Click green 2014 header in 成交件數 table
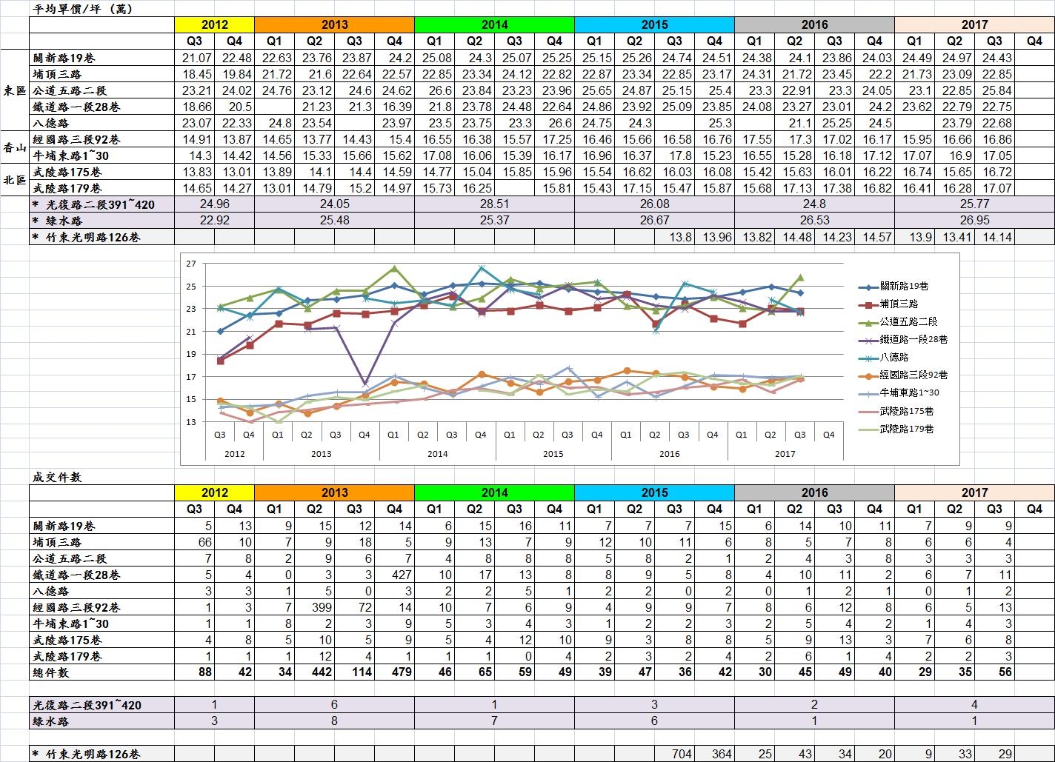The image size is (1055, 762). (x=494, y=492)
